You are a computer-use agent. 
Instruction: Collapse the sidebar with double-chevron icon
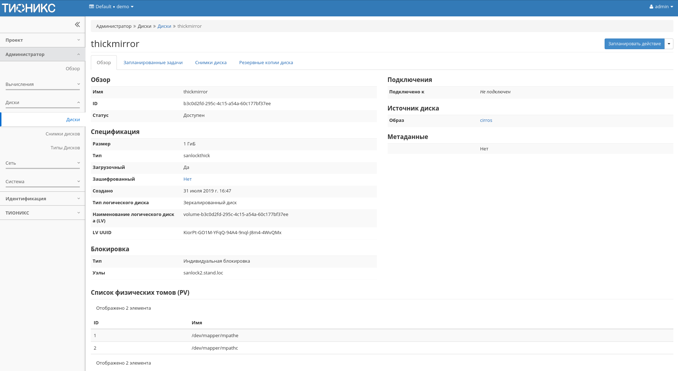77,25
